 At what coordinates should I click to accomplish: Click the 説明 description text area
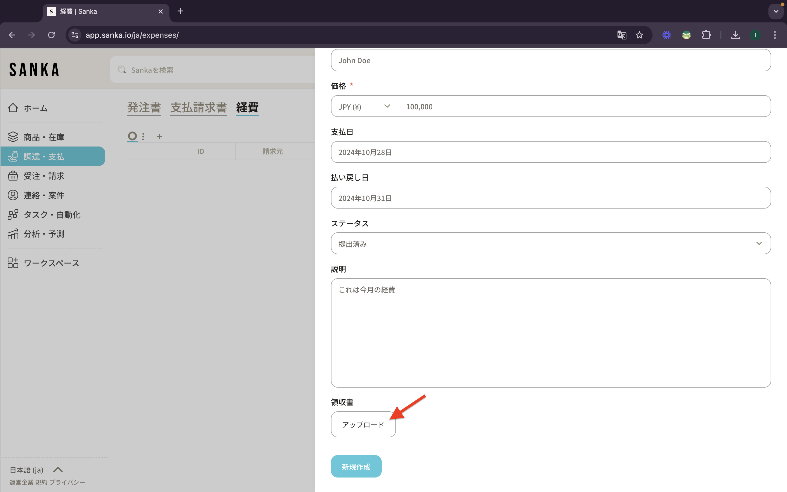tap(551, 333)
